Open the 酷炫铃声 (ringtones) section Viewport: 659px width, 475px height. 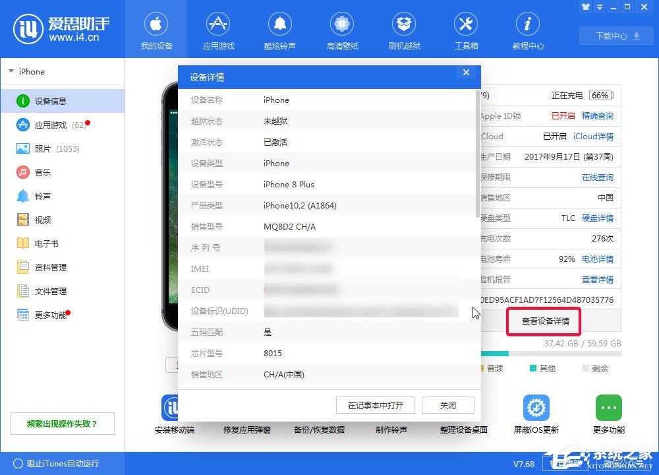279,30
